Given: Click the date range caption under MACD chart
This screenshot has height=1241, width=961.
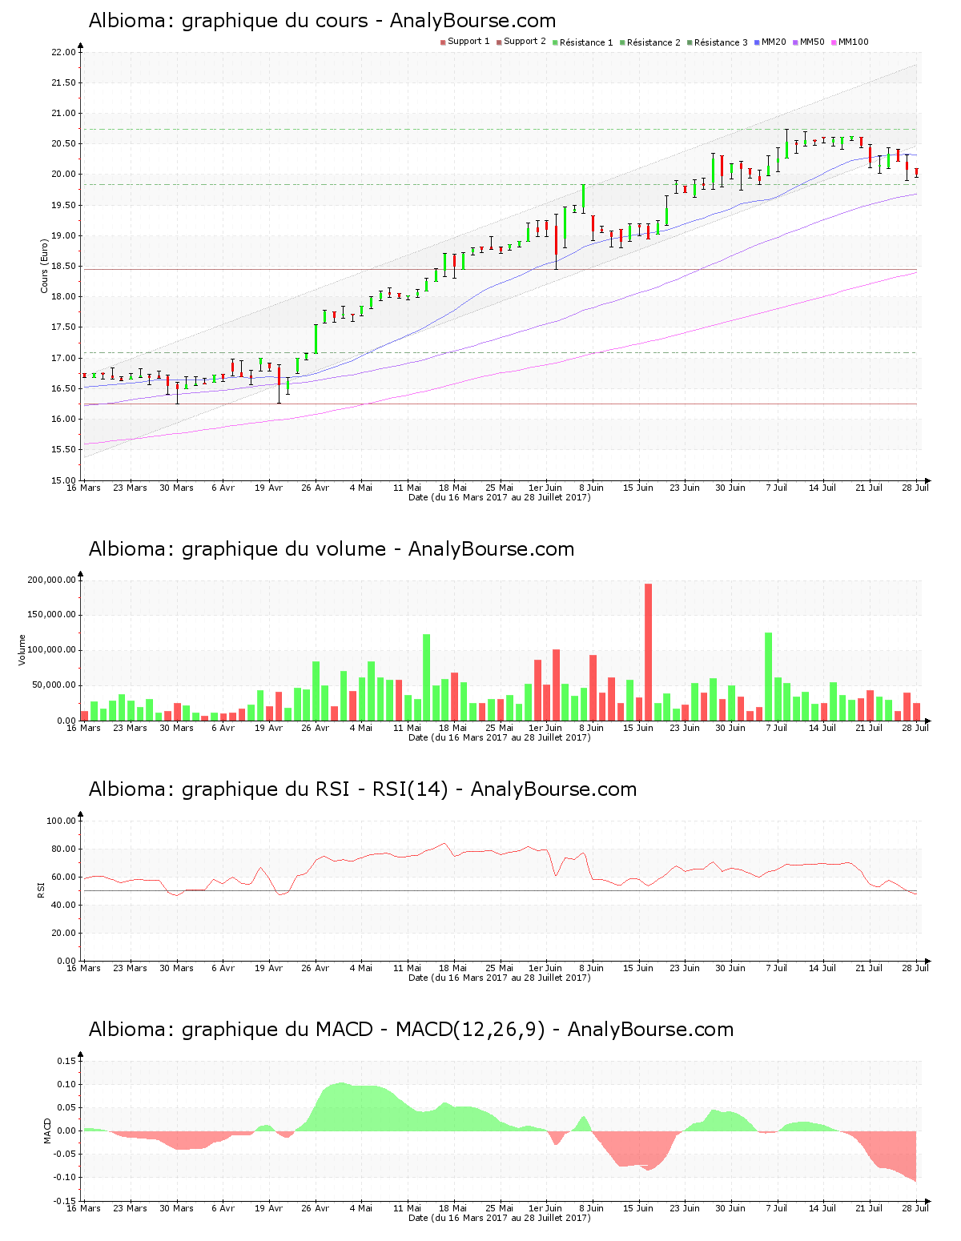Looking at the screenshot, I should pos(500,1218).
